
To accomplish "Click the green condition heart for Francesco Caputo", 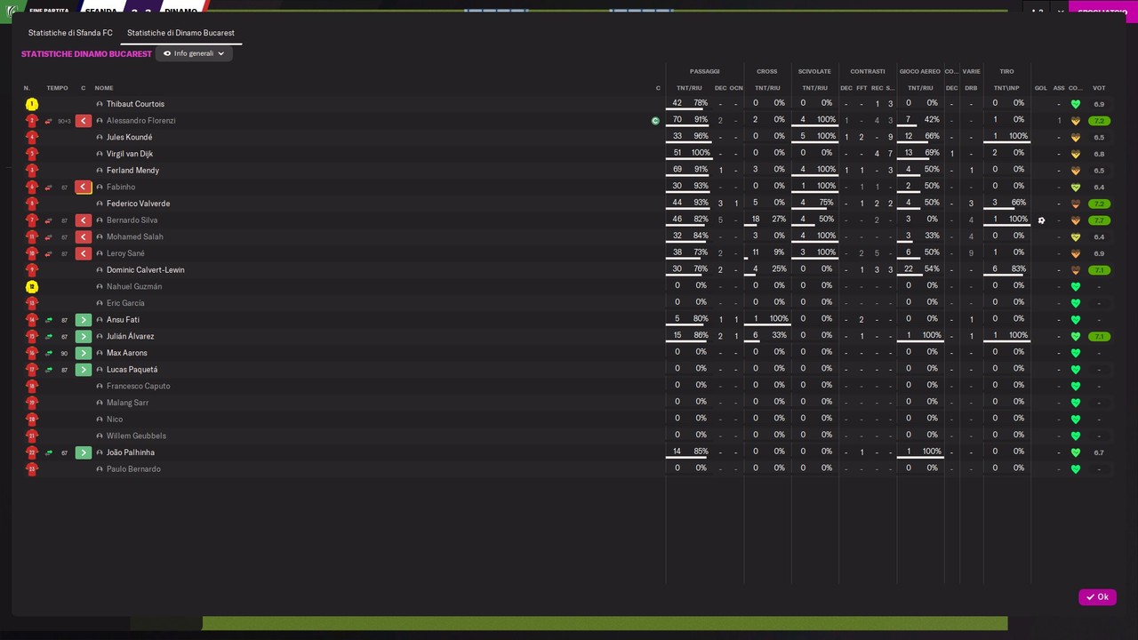I will point(1075,387).
